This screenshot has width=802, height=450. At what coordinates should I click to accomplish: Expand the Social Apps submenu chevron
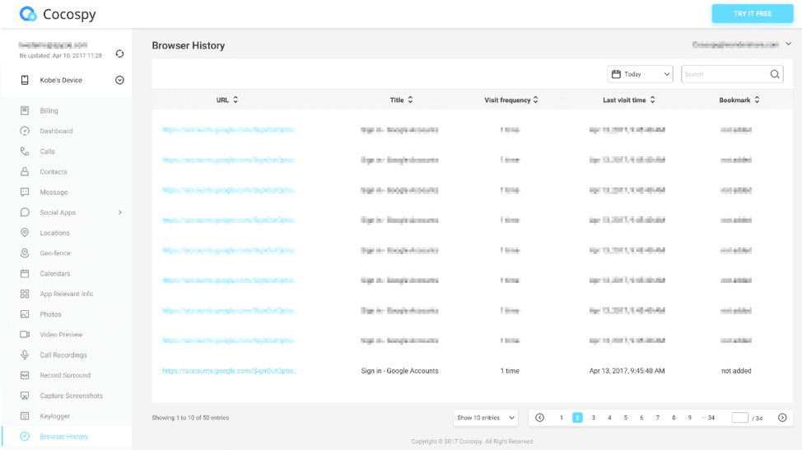tap(120, 212)
